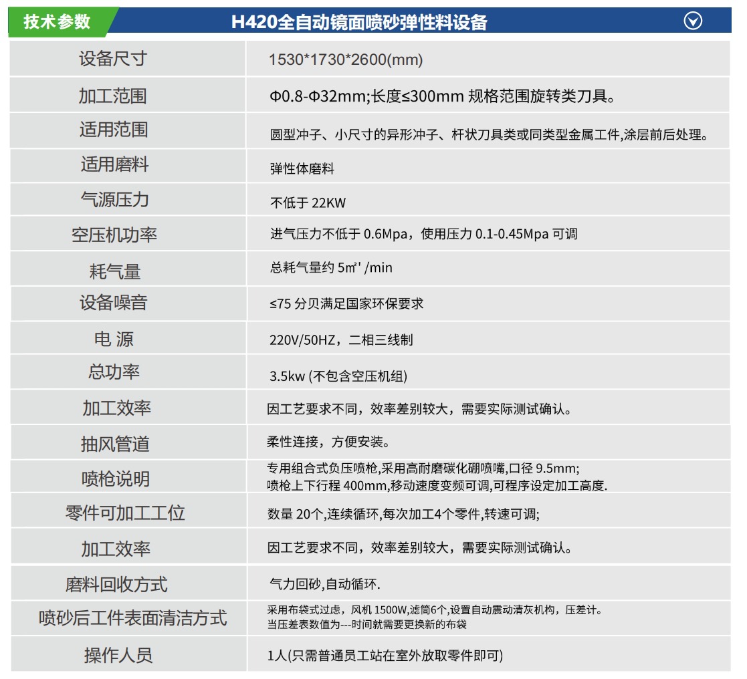The height and width of the screenshot is (679, 747).
Task: Select the 抽风管道 row label
Action: tap(115, 444)
